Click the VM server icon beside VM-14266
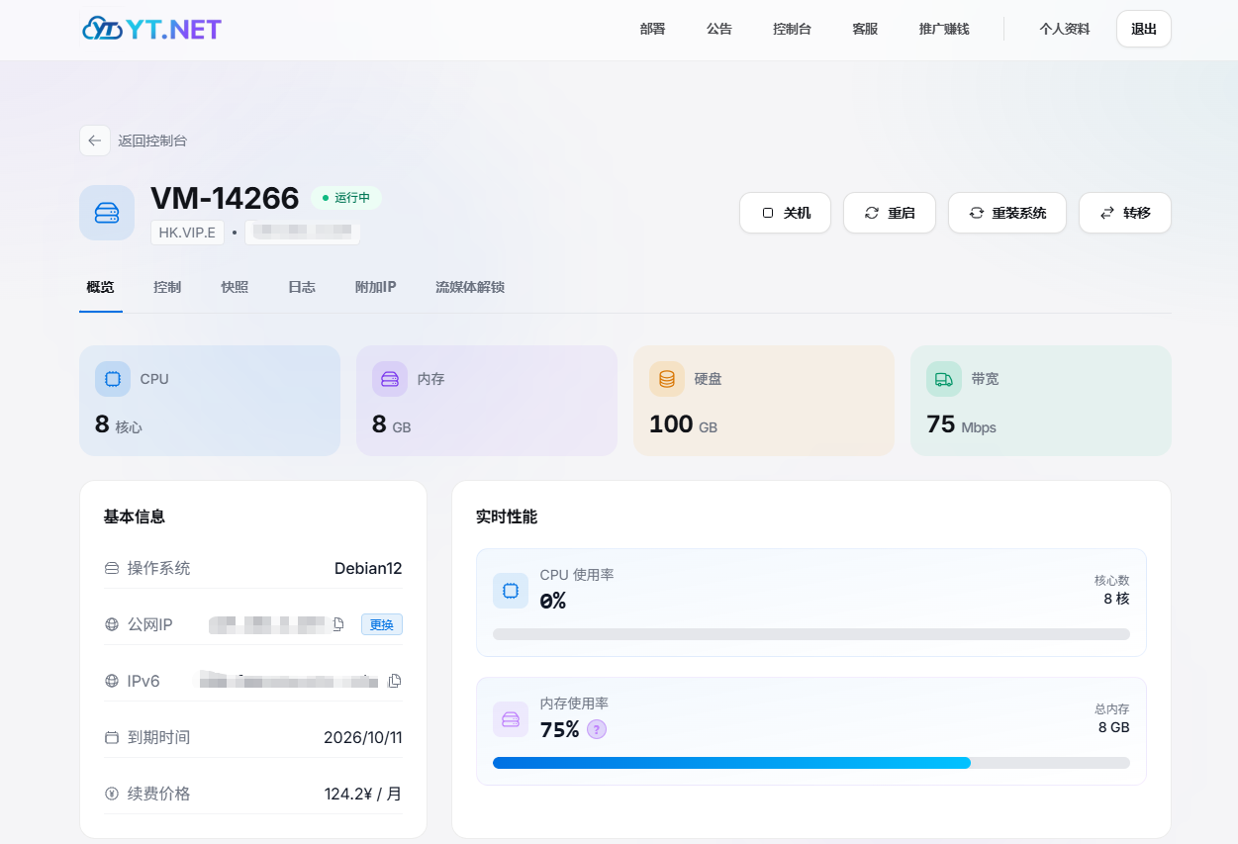The height and width of the screenshot is (844, 1238). [107, 213]
